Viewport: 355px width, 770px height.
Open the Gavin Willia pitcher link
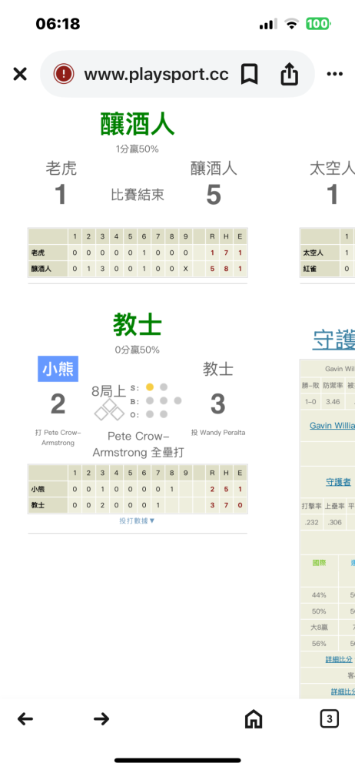tap(332, 425)
